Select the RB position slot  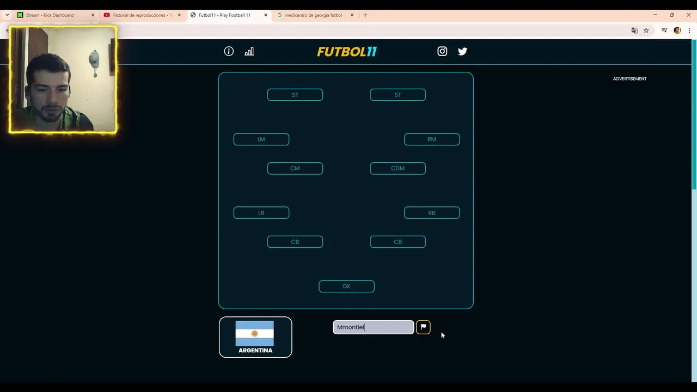coord(432,213)
